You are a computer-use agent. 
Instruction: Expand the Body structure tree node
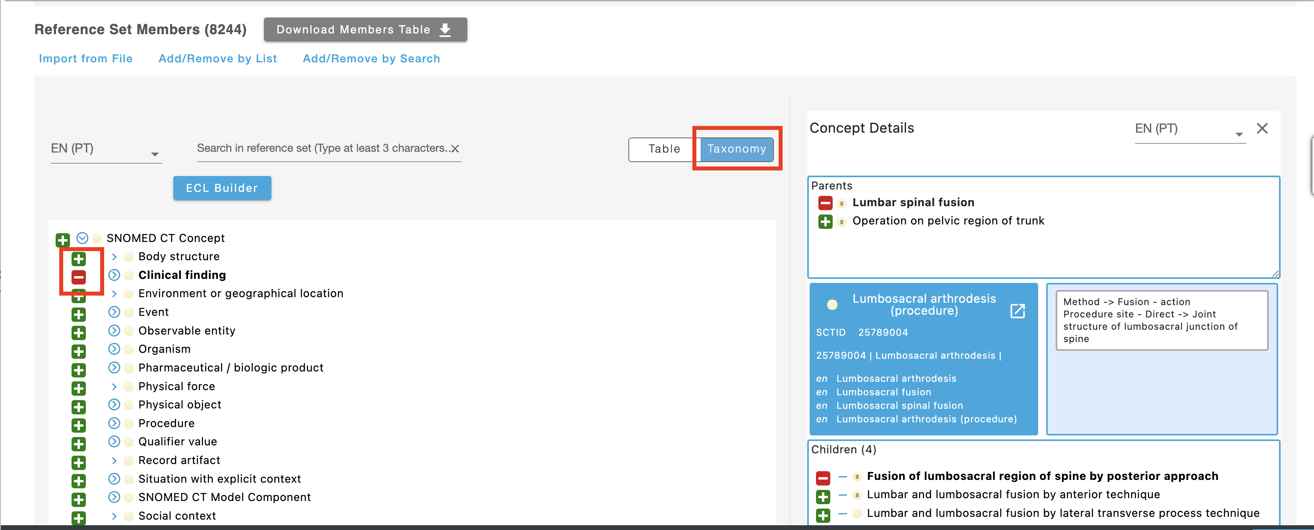[x=114, y=257]
